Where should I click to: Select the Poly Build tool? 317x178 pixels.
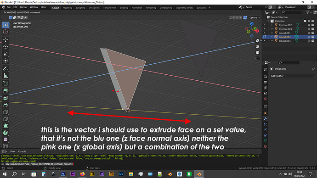(6, 126)
